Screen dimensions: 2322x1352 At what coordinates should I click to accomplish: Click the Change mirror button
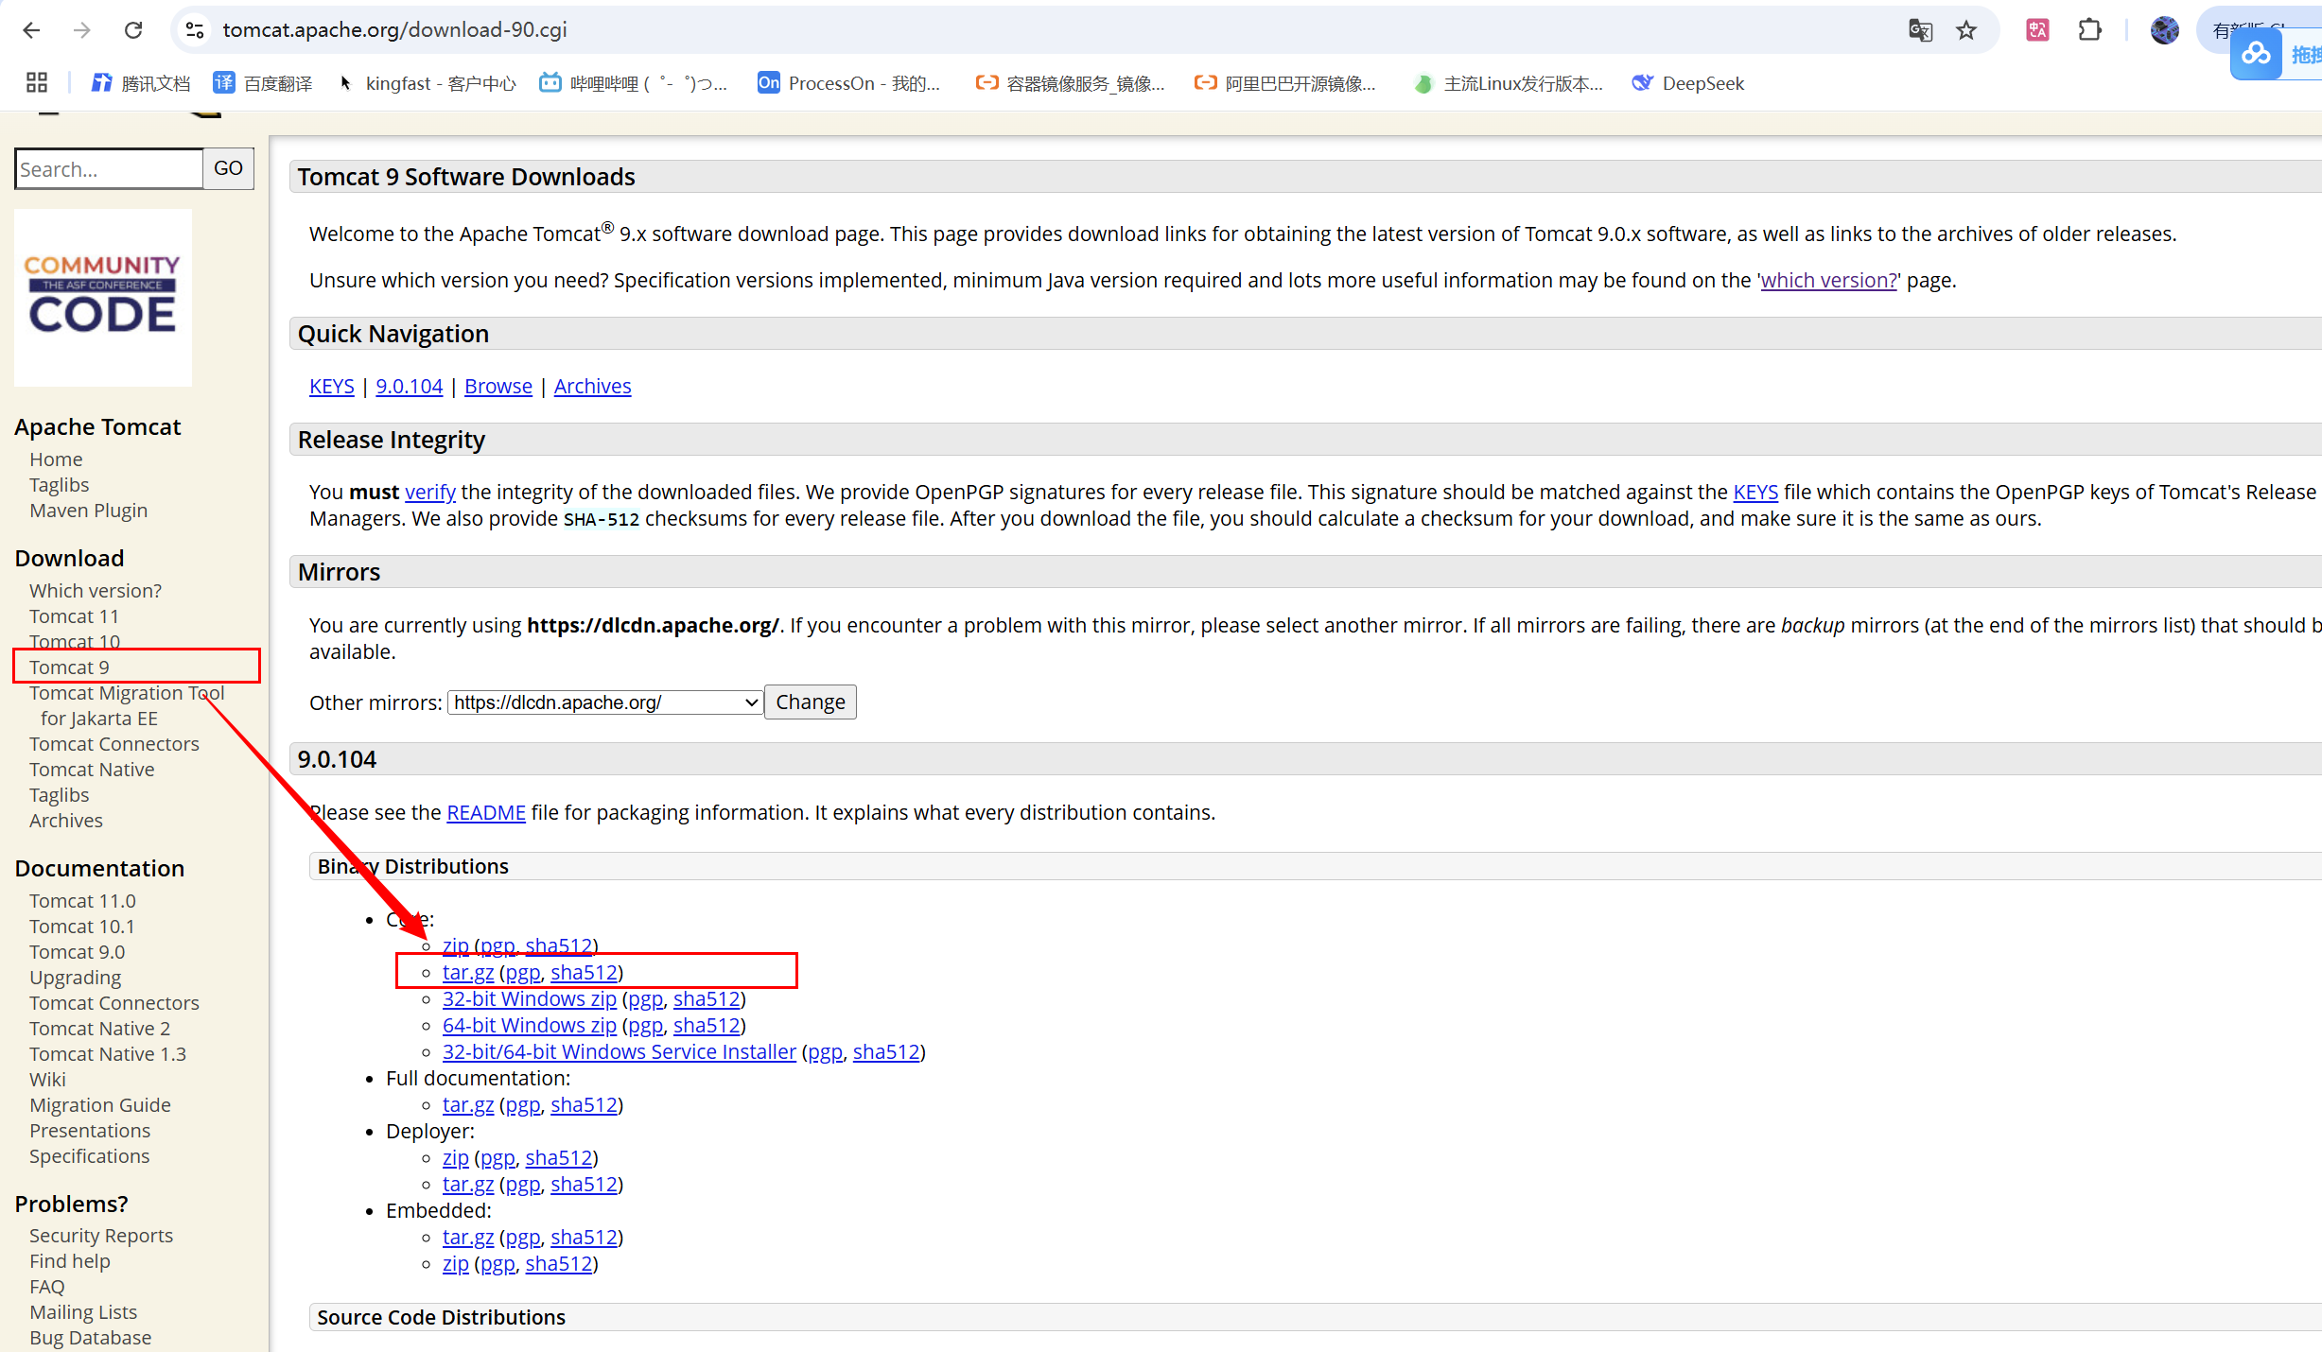point(811,702)
